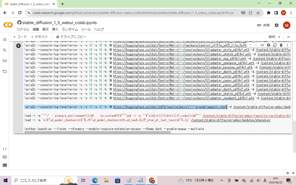Mirror cell in tab icon
This screenshot has height=185, width=296.
[275, 45]
